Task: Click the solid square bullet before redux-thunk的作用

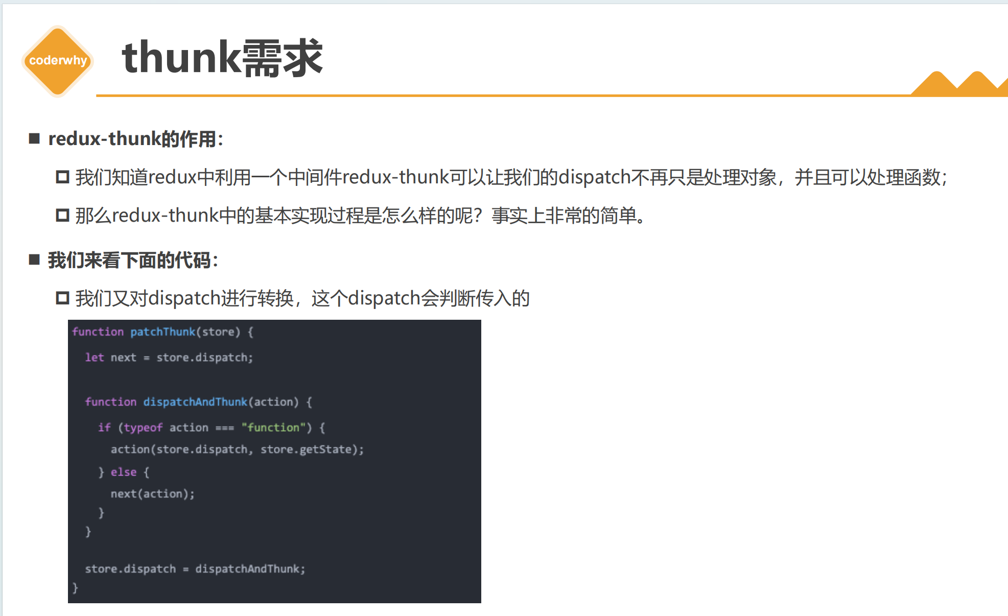Action: tap(34, 138)
